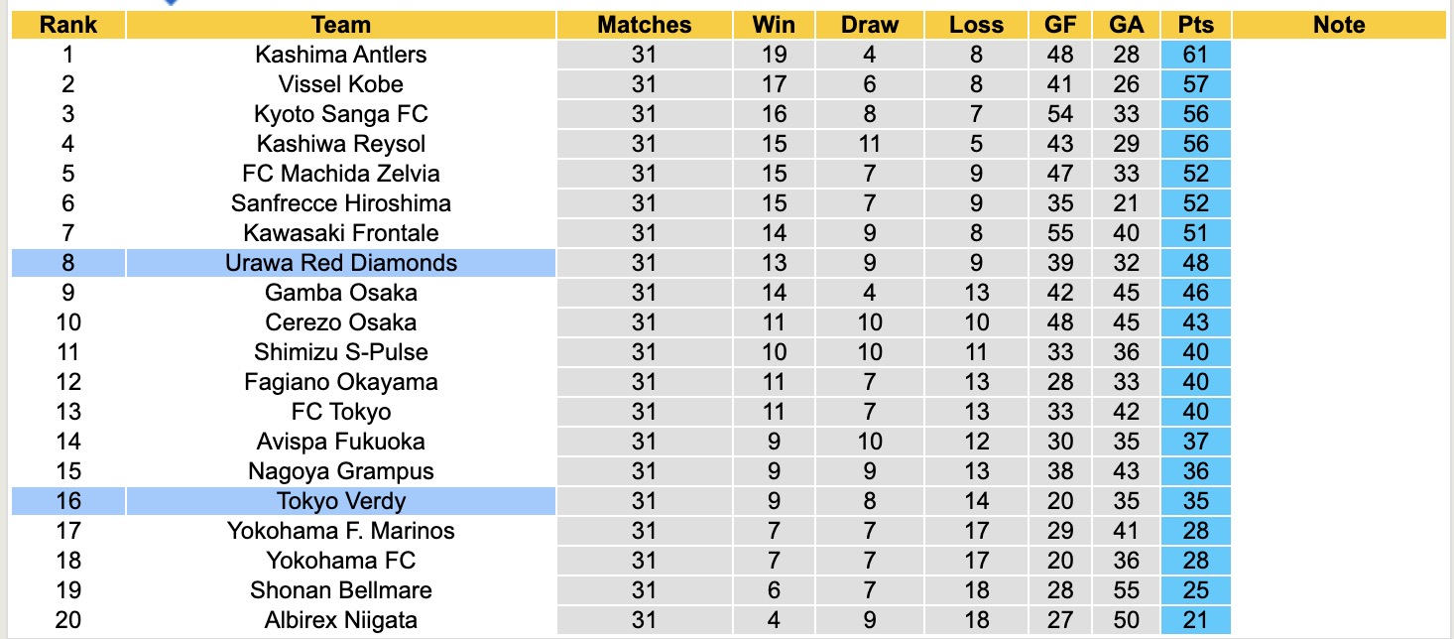The width and height of the screenshot is (1454, 639).
Task: Click Kashiwa Reysol's draw count of 11
Action: [869, 144]
